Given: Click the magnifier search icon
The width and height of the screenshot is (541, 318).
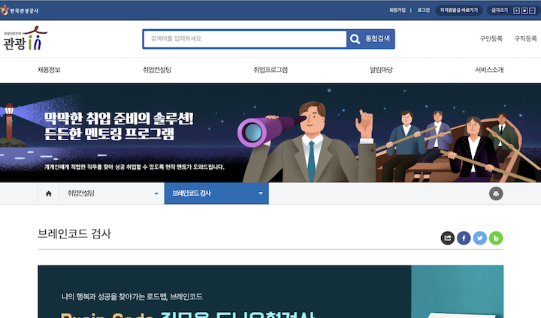Looking at the screenshot, I should pyautogui.click(x=355, y=39).
